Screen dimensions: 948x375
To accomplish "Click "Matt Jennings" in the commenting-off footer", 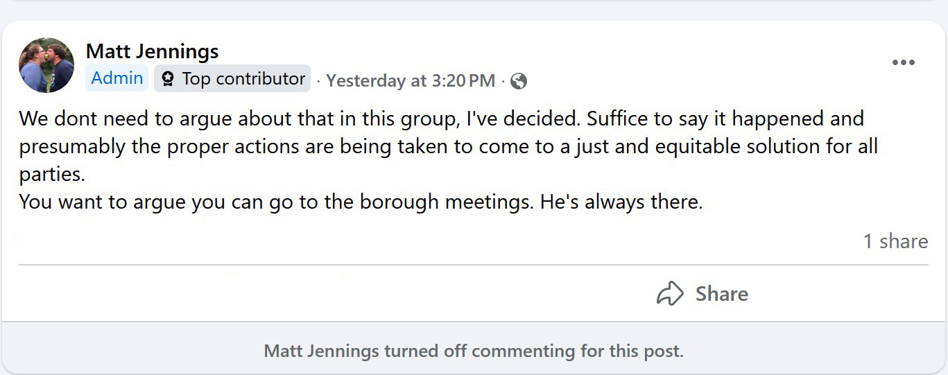I will 321,351.
